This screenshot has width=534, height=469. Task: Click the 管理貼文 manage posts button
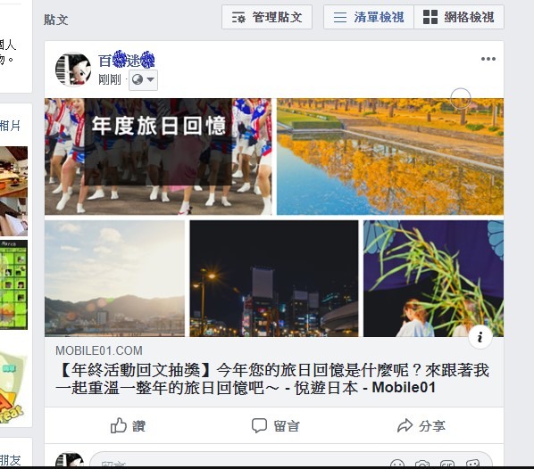tap(267, 17)
